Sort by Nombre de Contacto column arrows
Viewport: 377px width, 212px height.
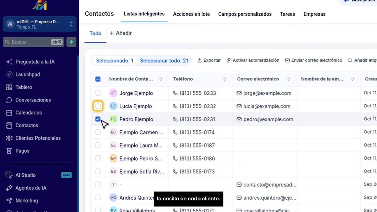point(161,79)
